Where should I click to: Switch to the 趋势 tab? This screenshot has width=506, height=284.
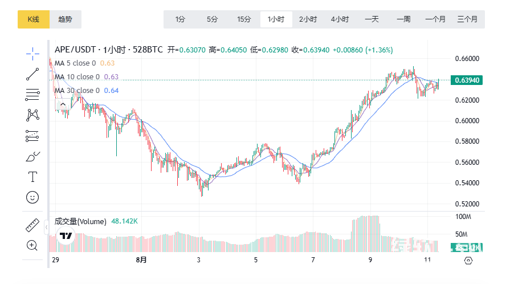(x=66, y=19)
